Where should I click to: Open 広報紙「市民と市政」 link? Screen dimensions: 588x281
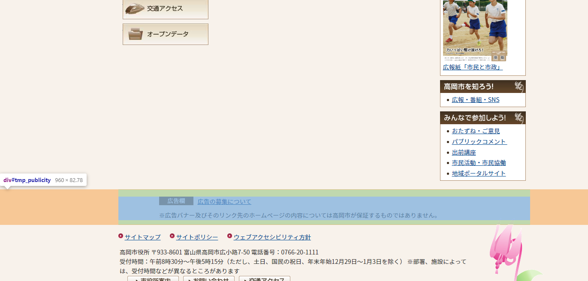[473, 67]
